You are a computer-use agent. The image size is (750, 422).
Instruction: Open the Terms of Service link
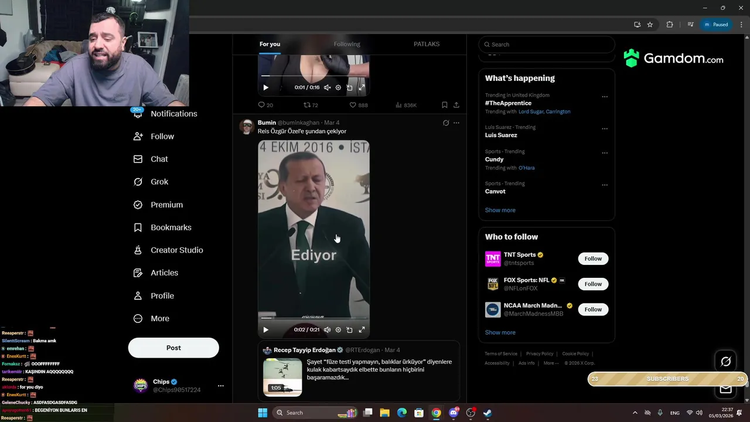click(501, 354)
